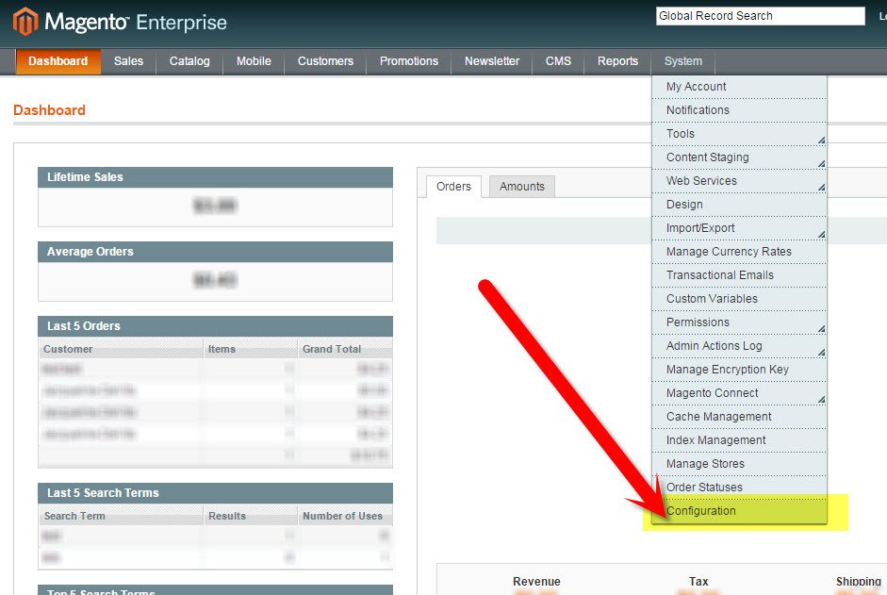Viewport: 887px width, 595px height.
Task: Open Manage Encryption Key
Action: click(739, 370)
